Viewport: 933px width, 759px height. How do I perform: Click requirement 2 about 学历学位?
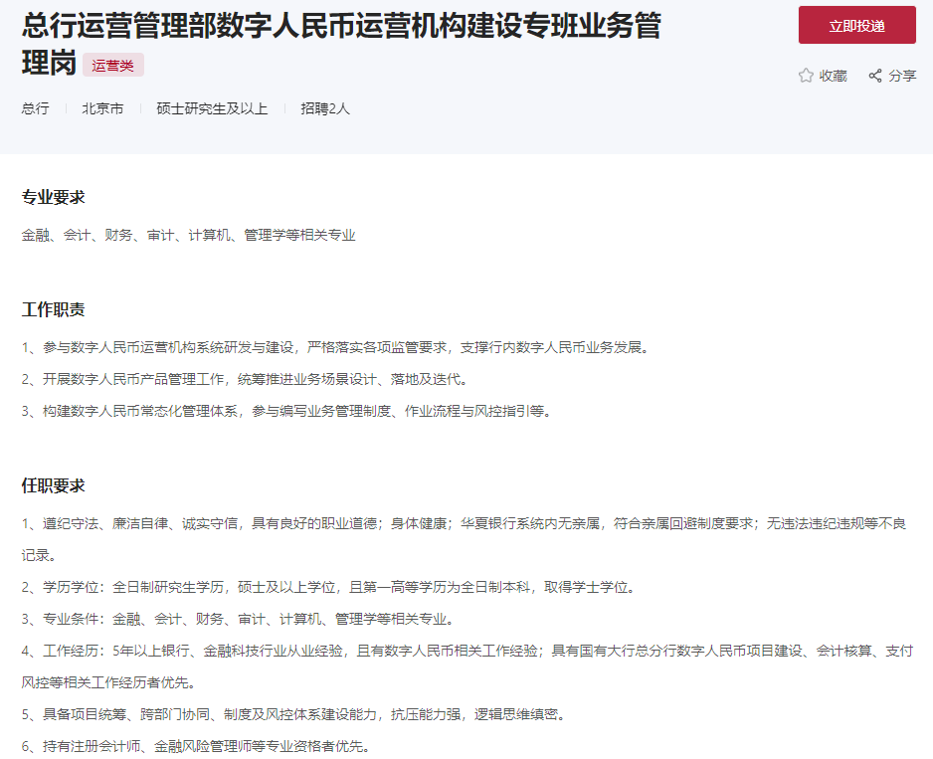pos(328,587)
